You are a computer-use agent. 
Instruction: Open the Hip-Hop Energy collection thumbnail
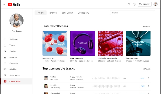[x=110, y=43]
